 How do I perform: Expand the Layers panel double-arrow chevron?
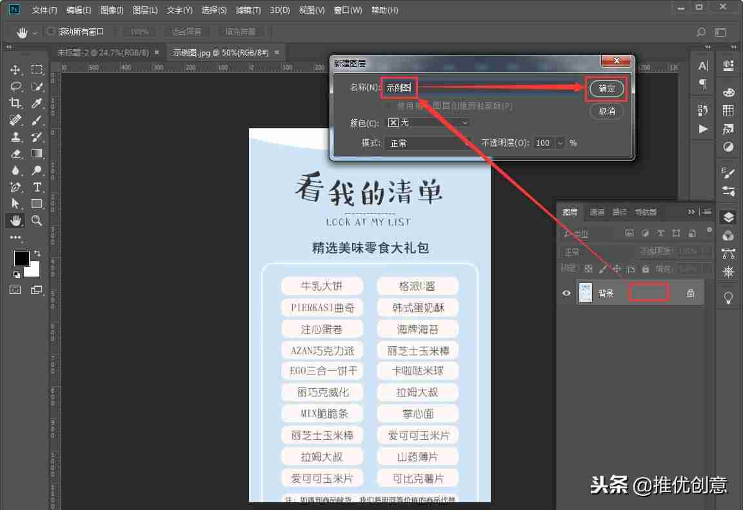pos(691,211)
